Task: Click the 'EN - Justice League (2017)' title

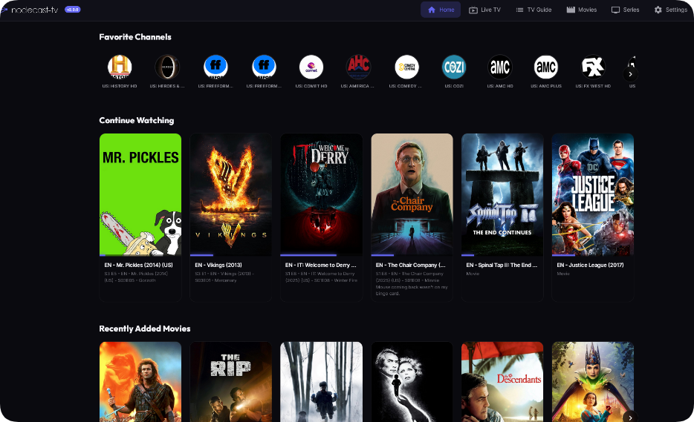Action: 590,265
